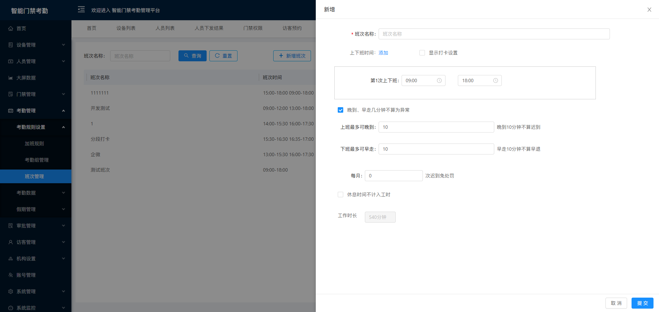Uncheck 晚到、早走几分钟不算为异常 checkbox
The image size is (659, 312).
340,110
